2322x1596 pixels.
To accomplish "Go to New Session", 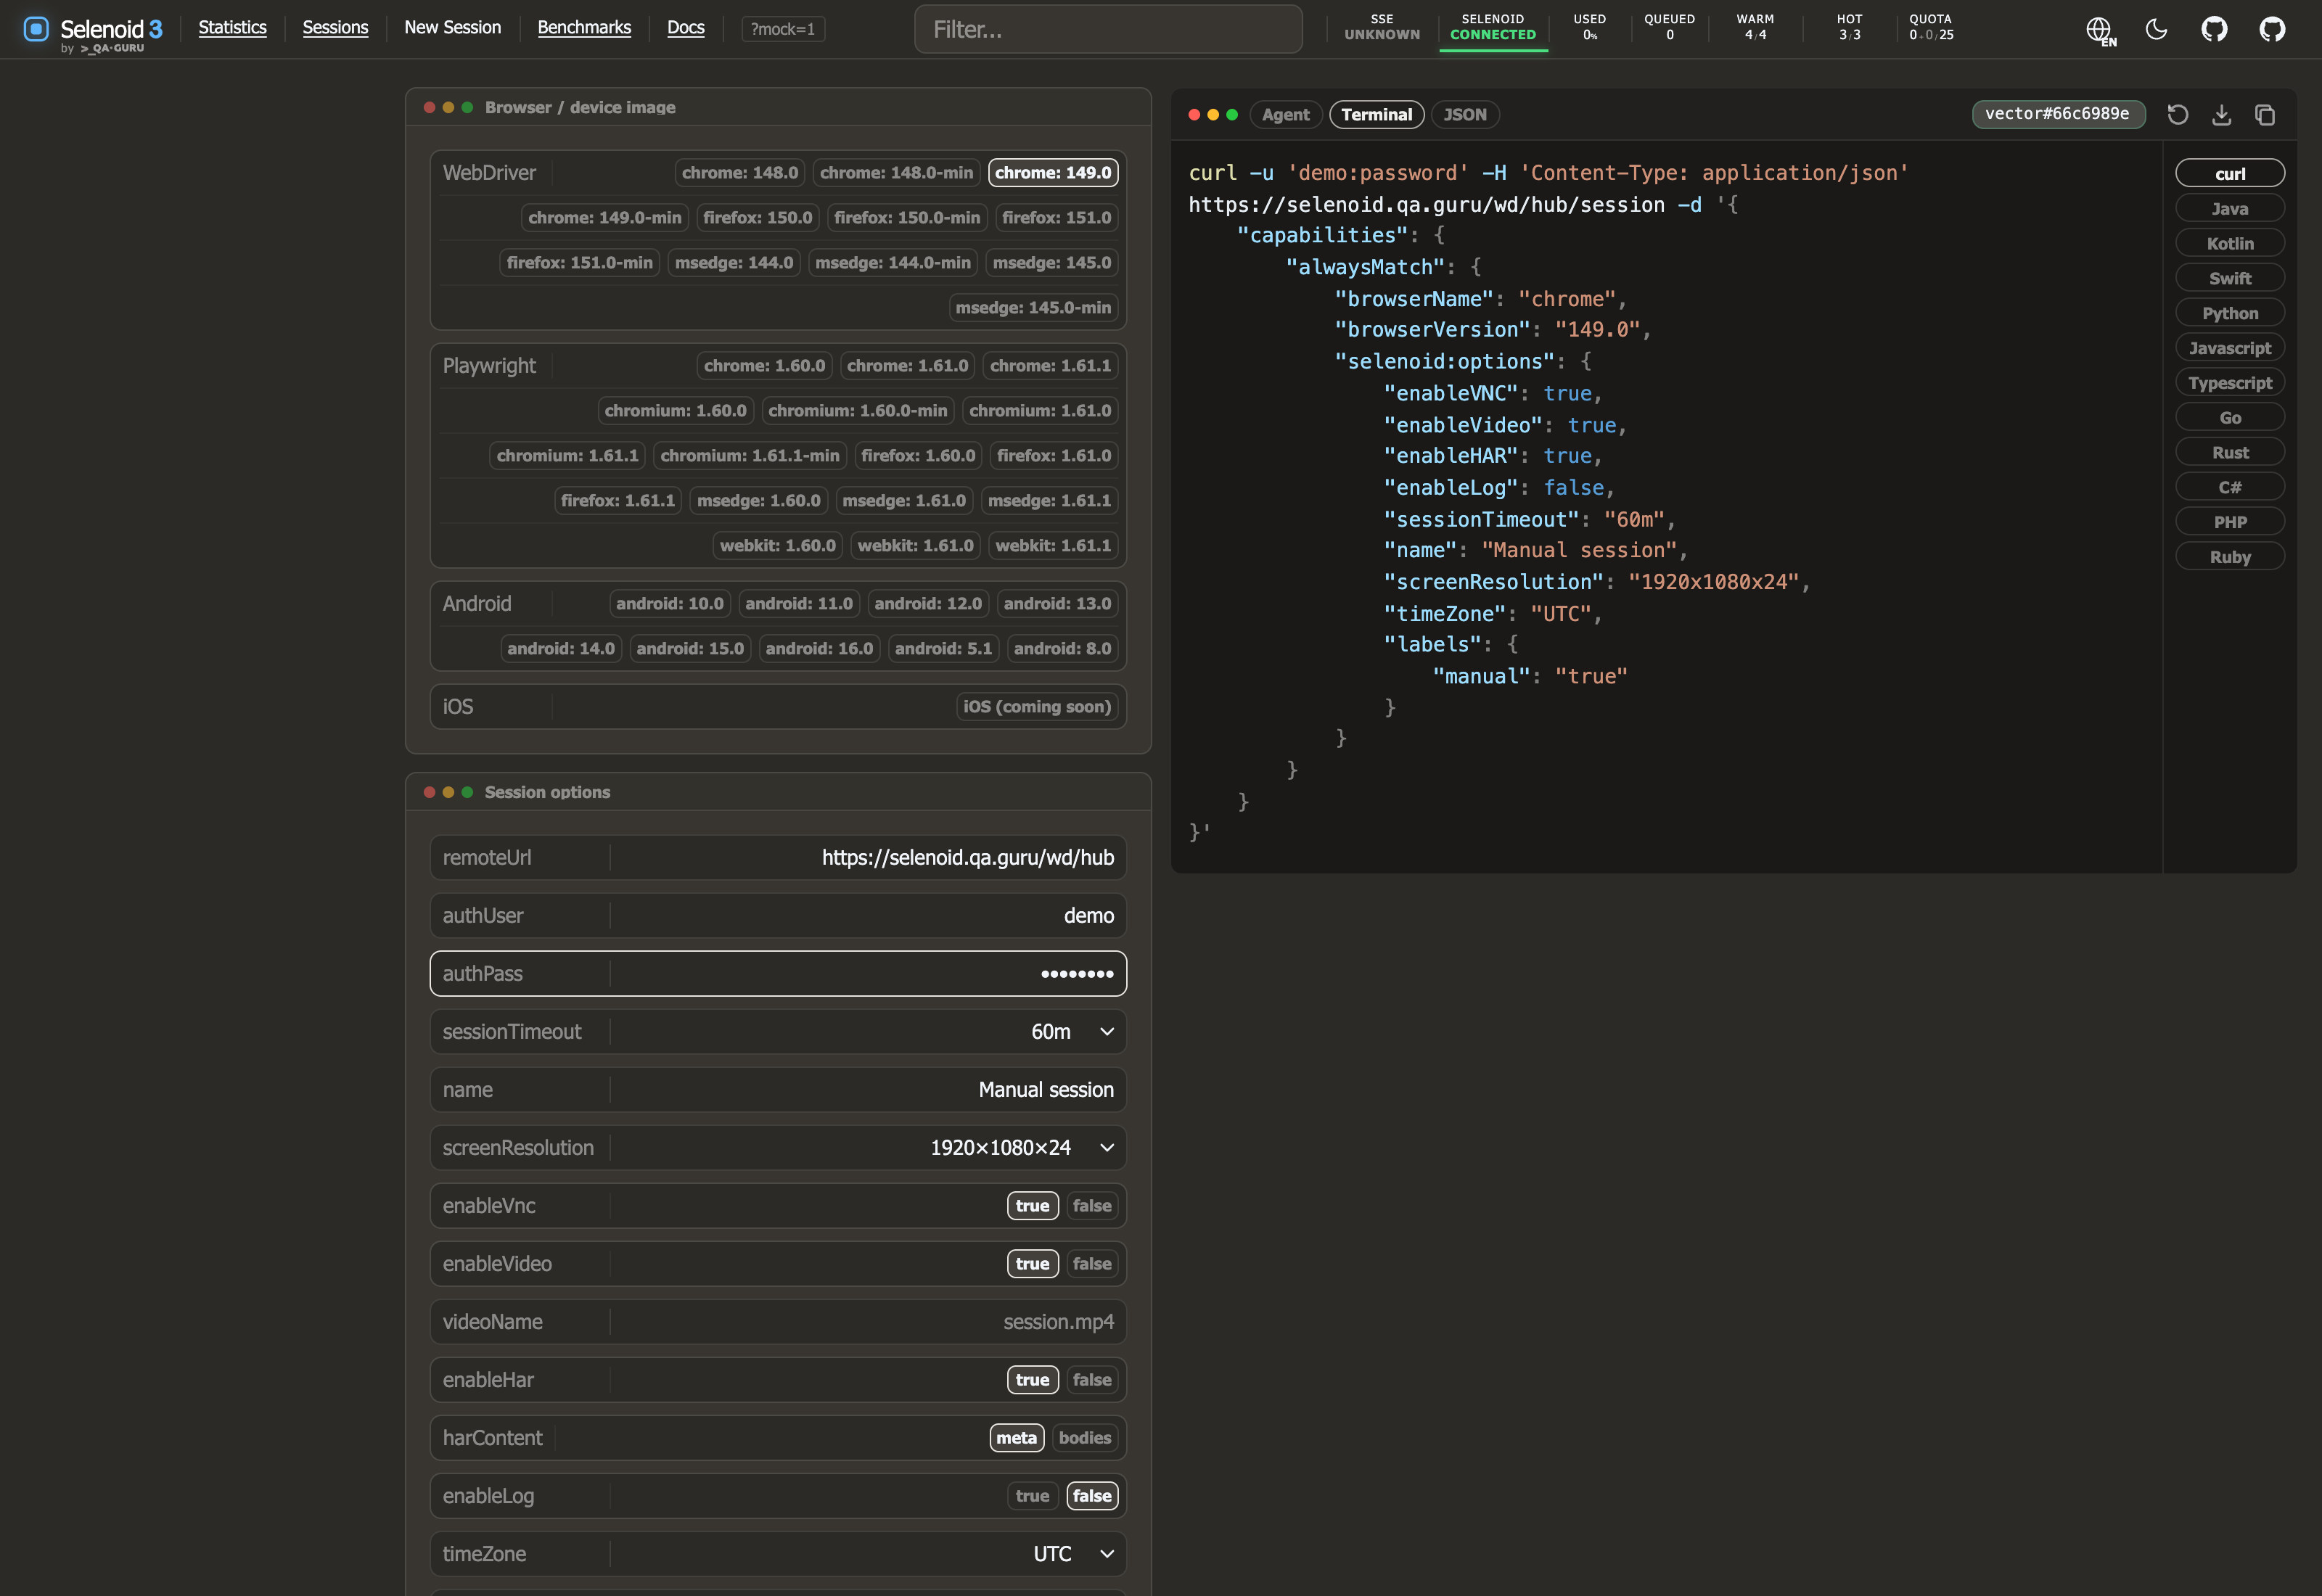I will [452, 28].
